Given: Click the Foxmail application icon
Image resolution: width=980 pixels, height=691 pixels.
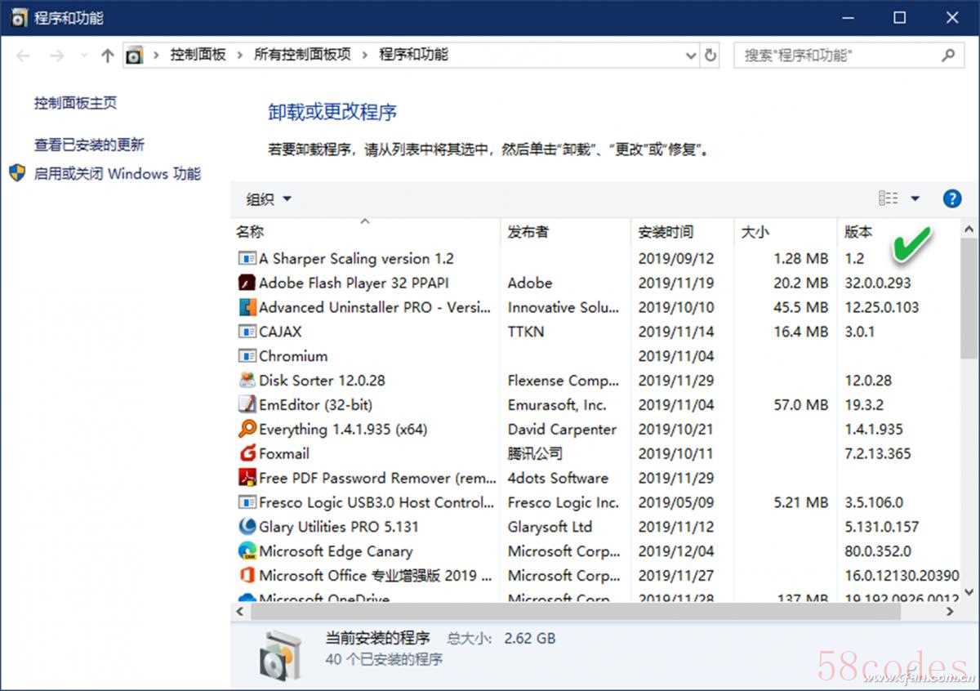Looking at the screenshot, I should (247, 454).
